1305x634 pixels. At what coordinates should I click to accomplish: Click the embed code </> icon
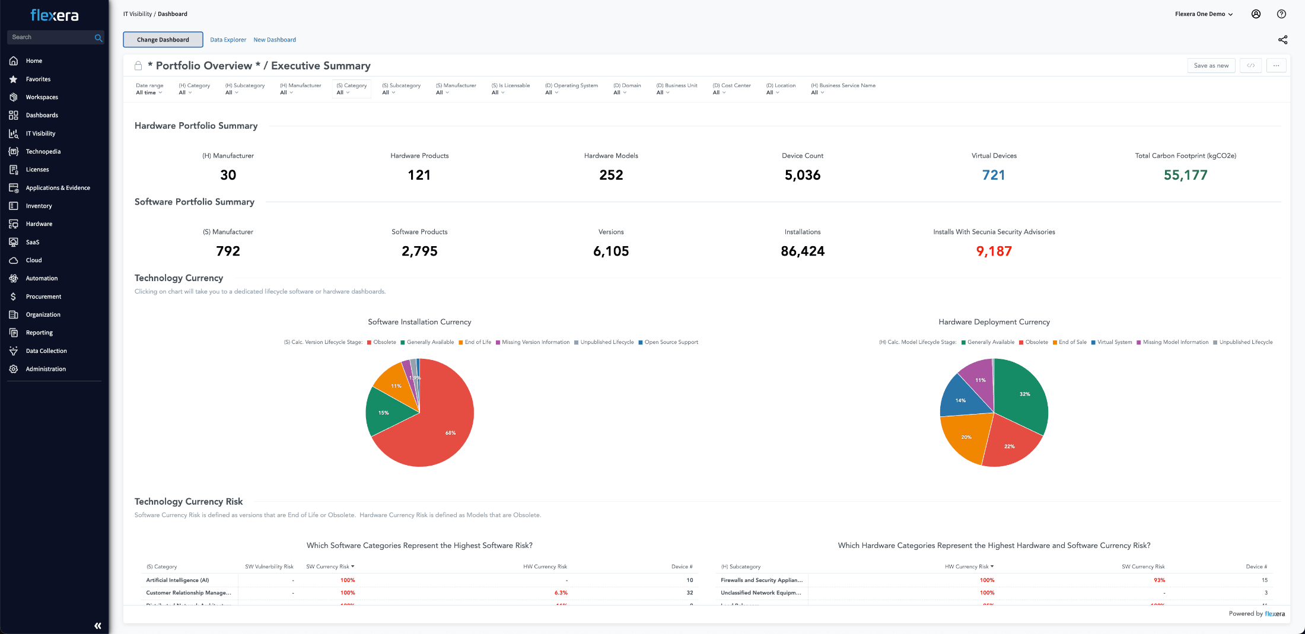point(1251,65)
